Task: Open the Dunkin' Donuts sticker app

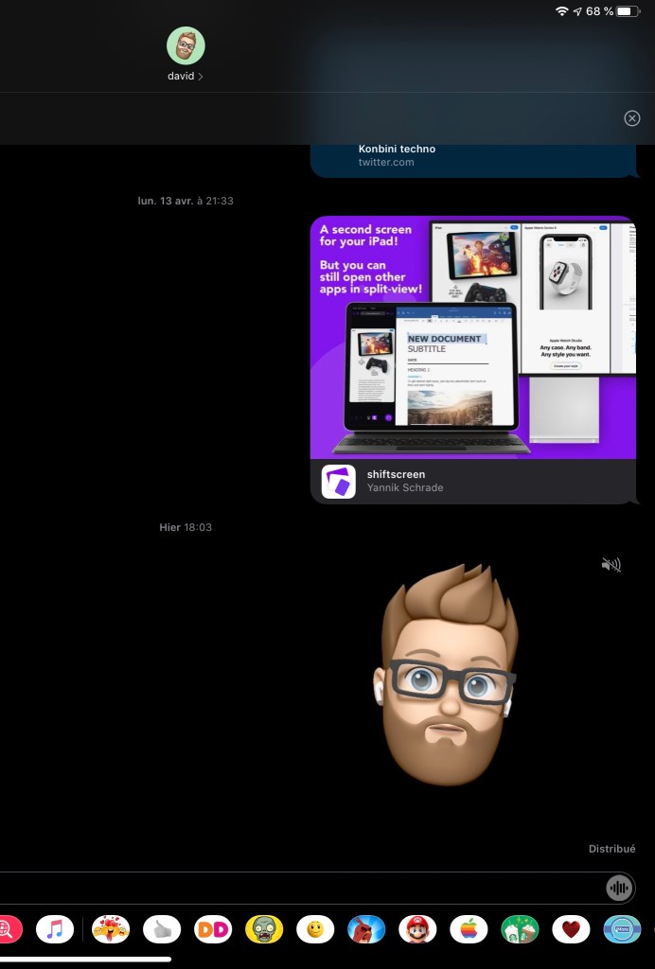Action: point(213,929)
